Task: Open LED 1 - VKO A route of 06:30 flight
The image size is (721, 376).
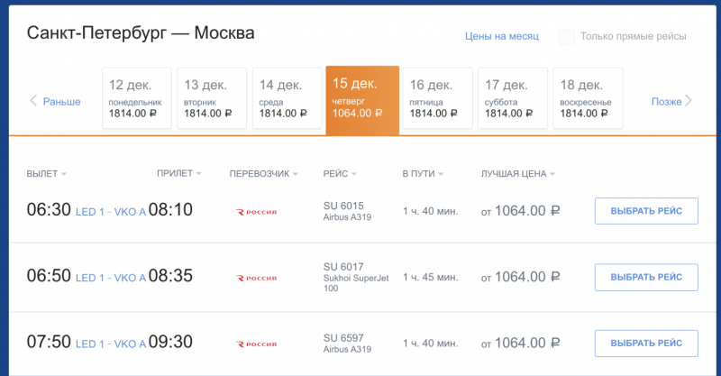Action: (x=110, y=212)
